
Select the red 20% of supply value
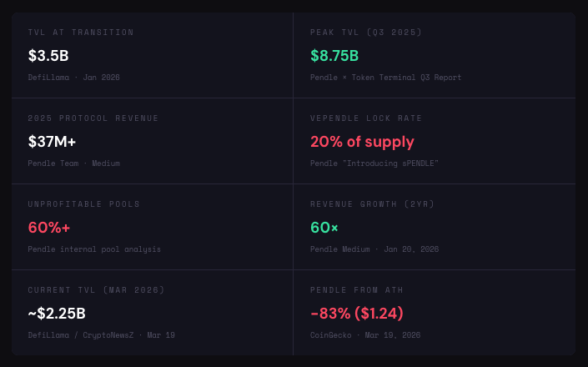point(362,142)
